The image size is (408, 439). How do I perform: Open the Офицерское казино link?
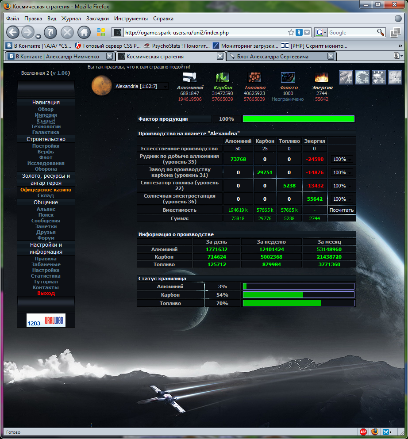click(x=46, y=190)
